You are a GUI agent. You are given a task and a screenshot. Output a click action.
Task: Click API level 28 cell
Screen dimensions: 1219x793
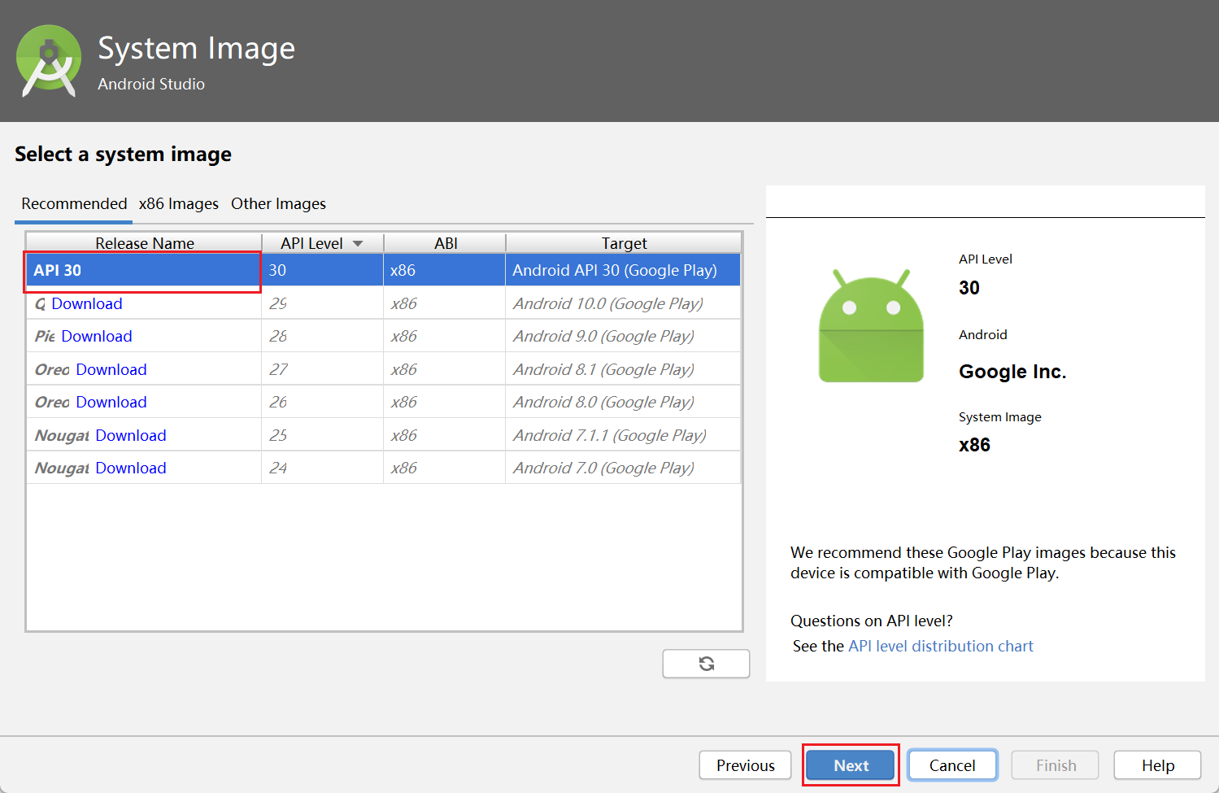click(x=322, y=336)
